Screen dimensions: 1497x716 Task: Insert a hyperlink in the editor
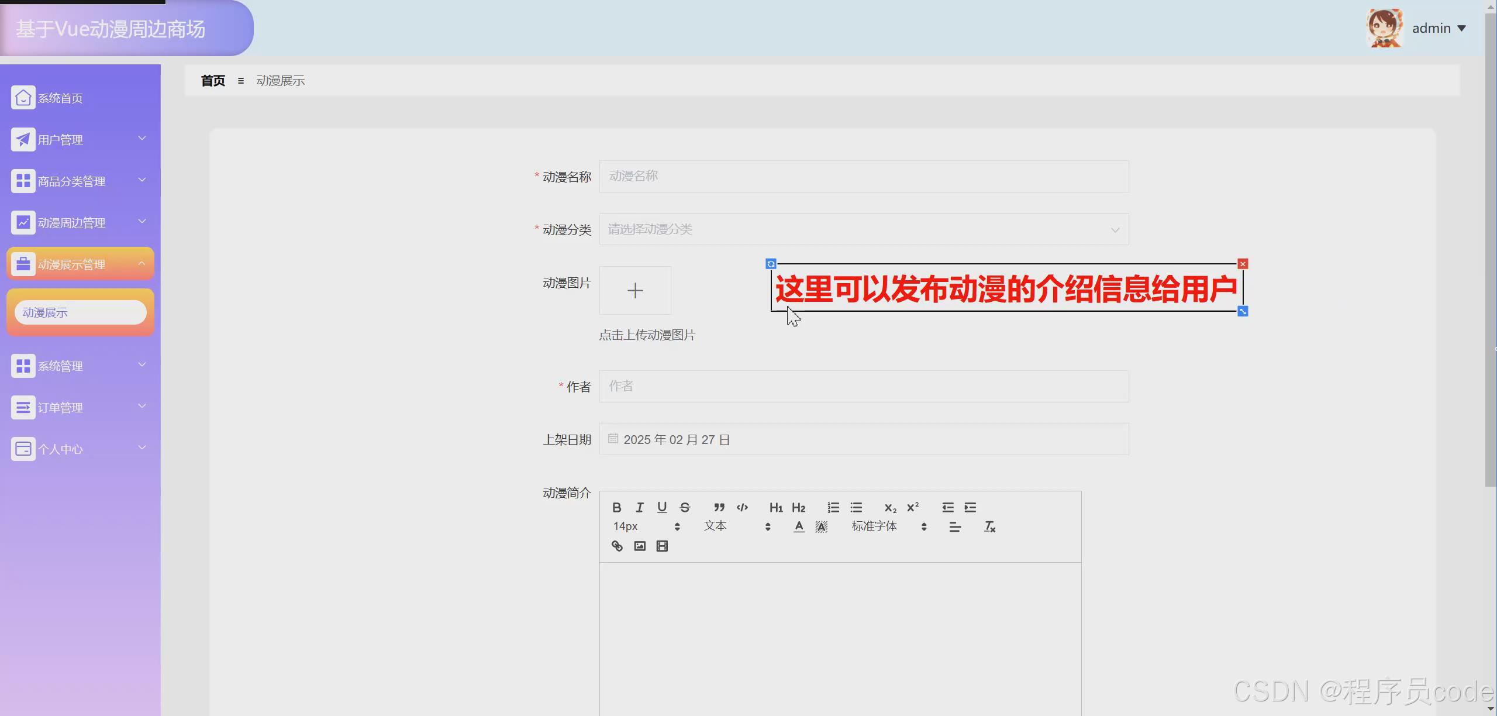point(616,546)
